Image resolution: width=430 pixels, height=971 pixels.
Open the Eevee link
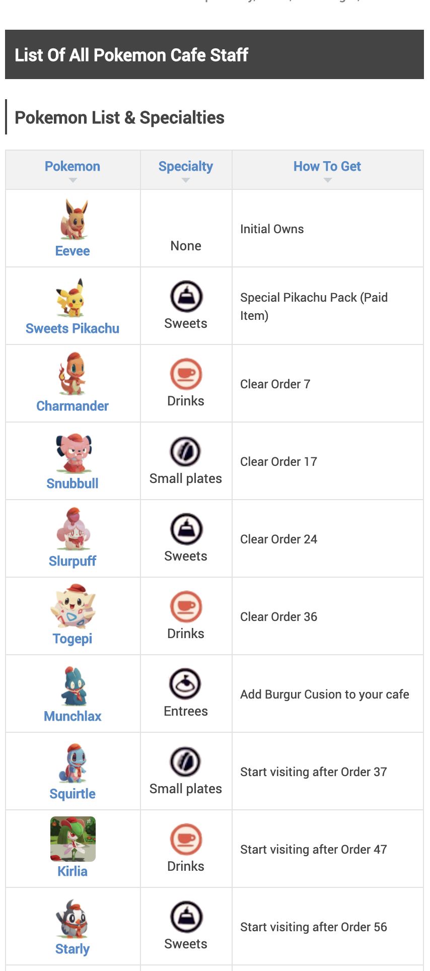tap(73, 251)
